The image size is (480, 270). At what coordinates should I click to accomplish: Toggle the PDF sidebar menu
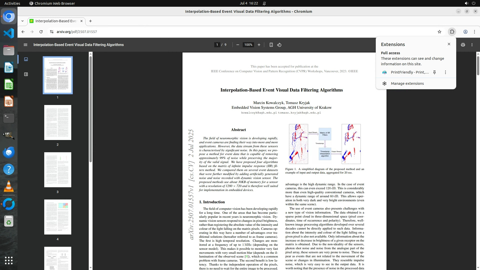click(x=25, y=45)
